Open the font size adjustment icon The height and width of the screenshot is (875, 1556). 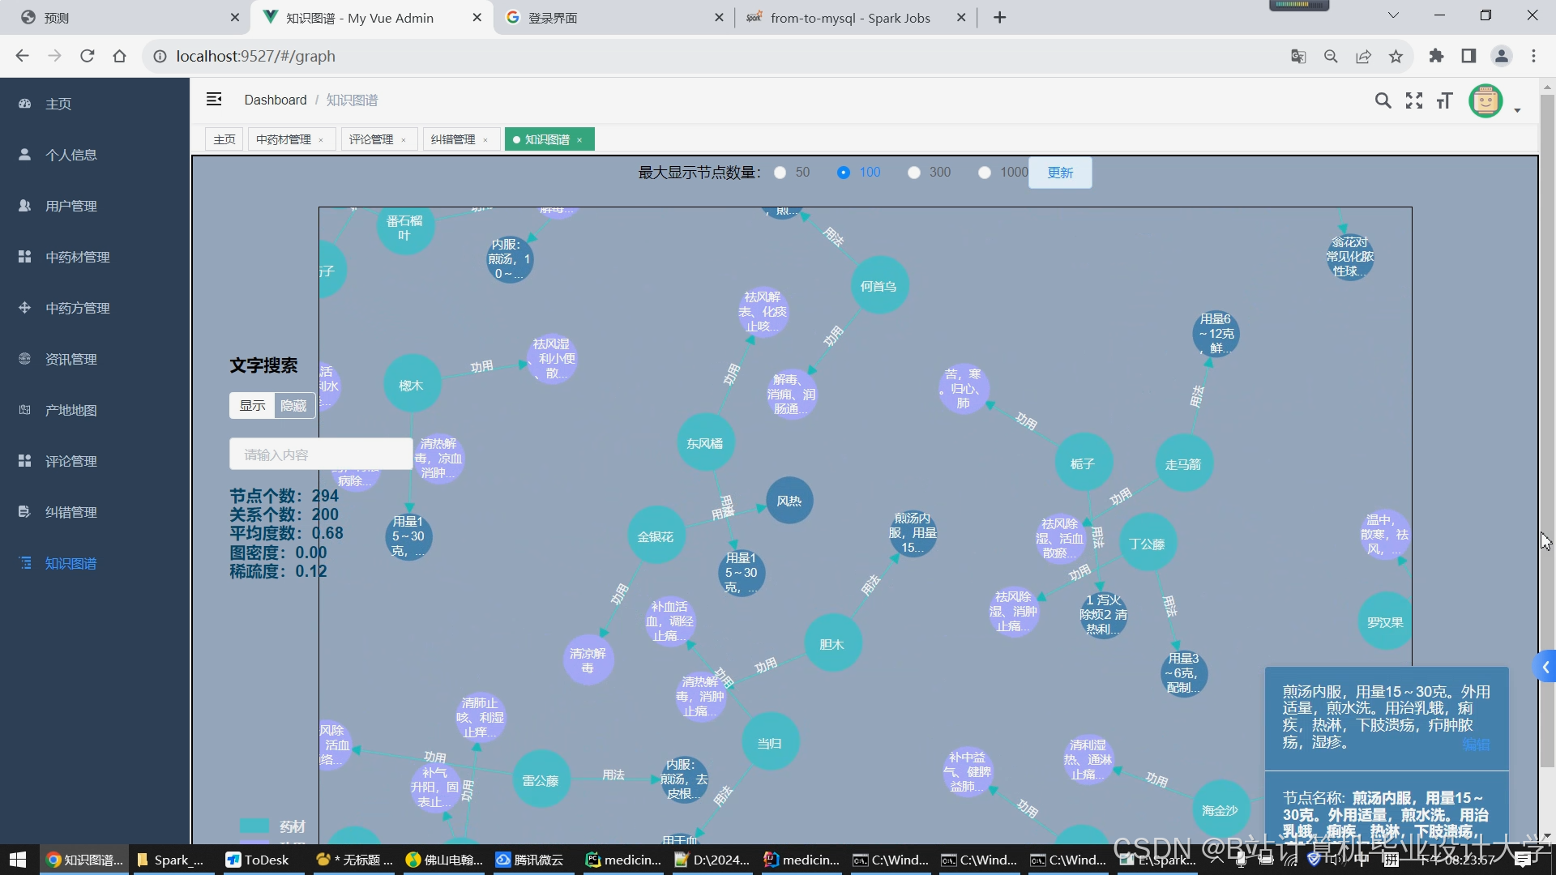[x=1444, y=100]
